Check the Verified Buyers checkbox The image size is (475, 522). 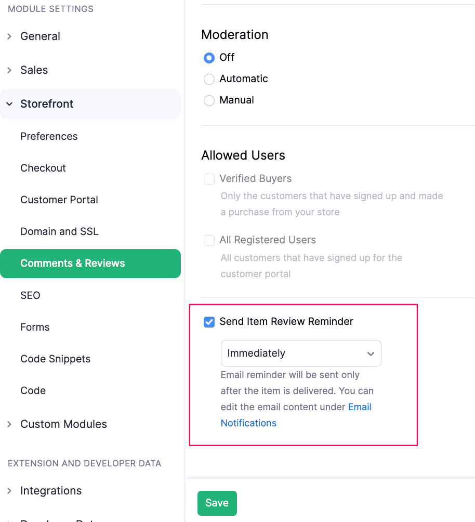[x=209, y=179]
